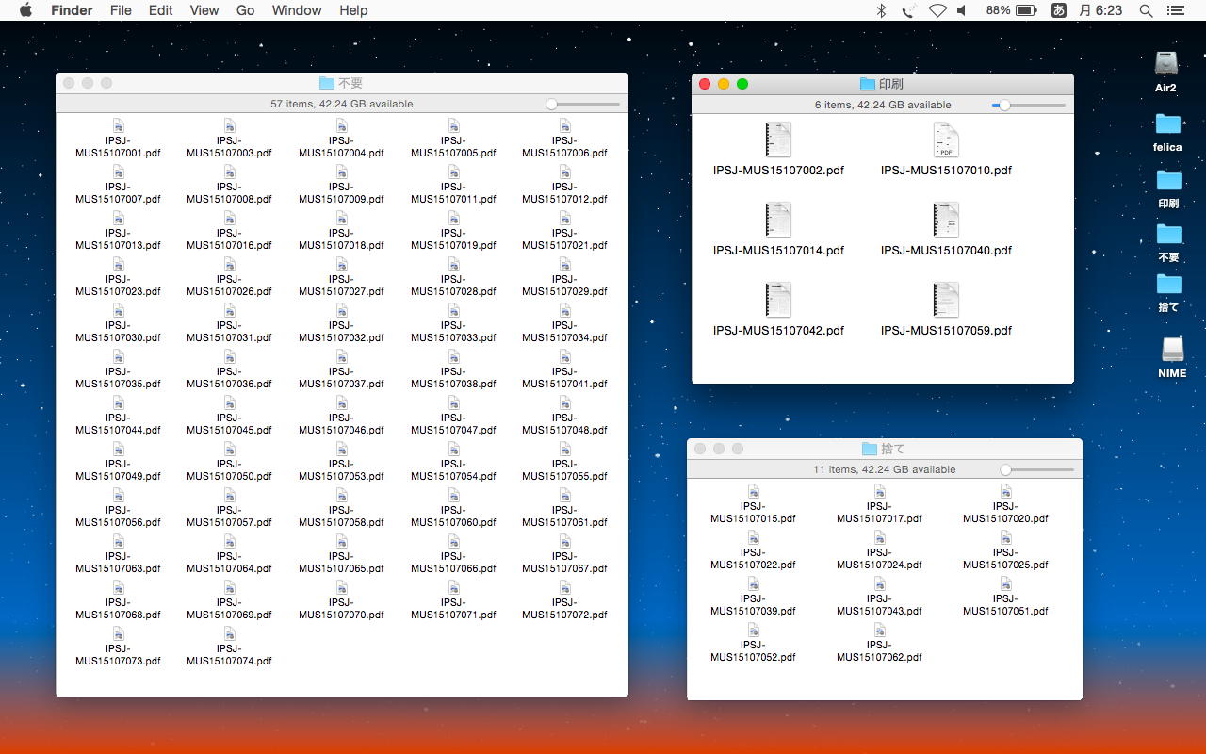Screen dimensions: 1206x754
Task: Select the NIME drive icon on desktop
Action: (1172, 350)
